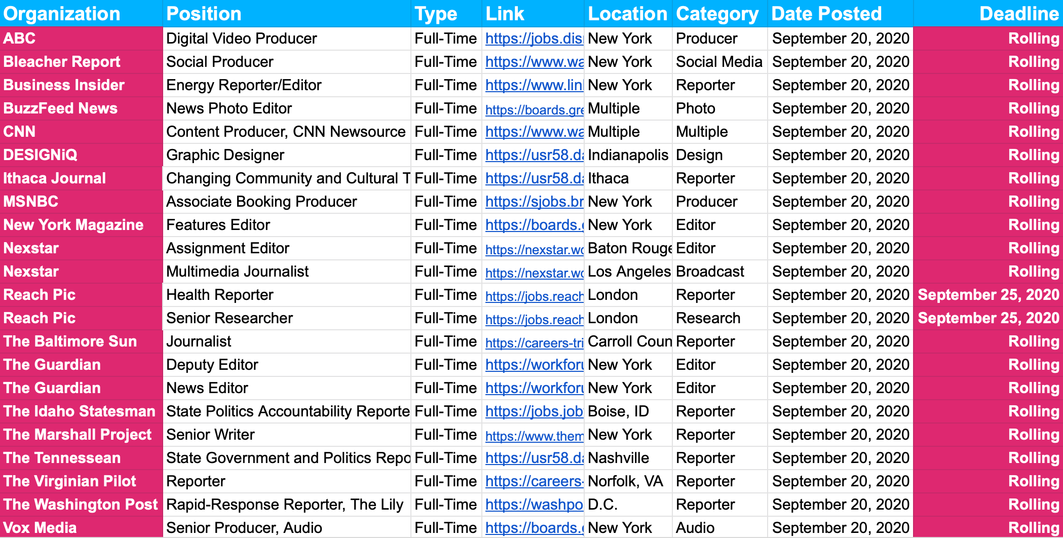
Task: Select the Organization column header
Action: 81,14
